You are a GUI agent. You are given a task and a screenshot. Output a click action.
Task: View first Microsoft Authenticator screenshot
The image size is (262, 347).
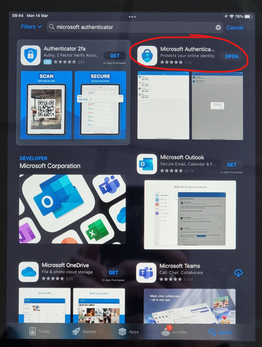(163, 106)
